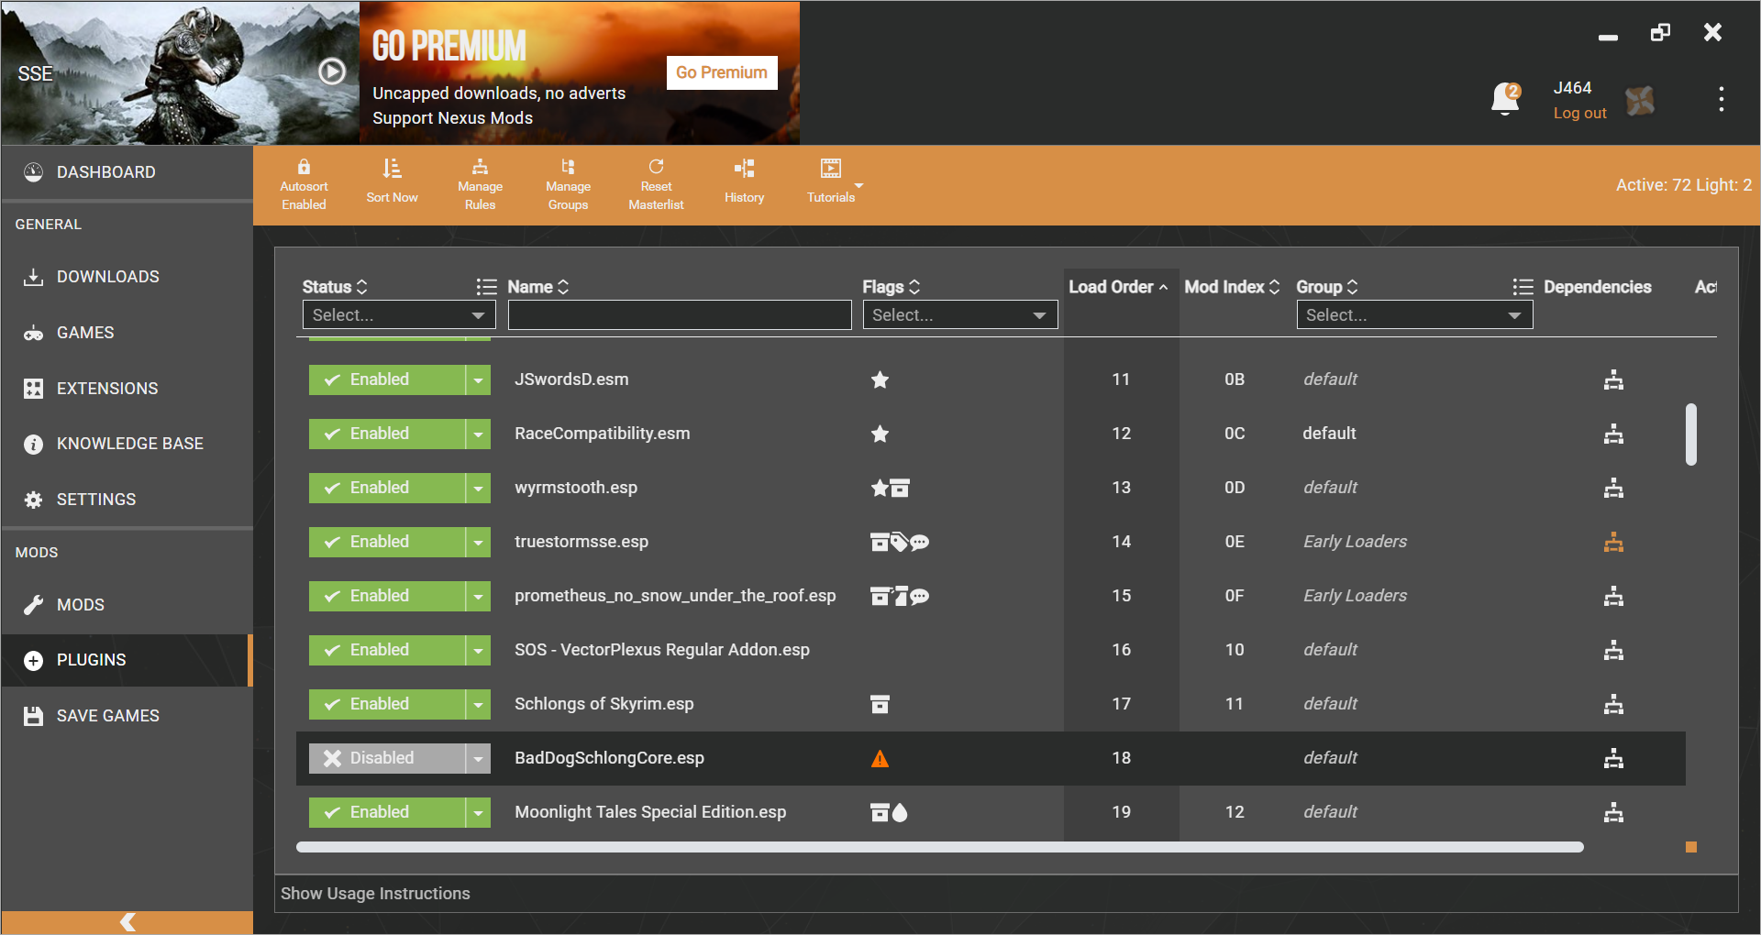1761x935 pixels.
Task: Expand status dropdown arrow for wyrmstooth.esp
Action: click(478, 488)
